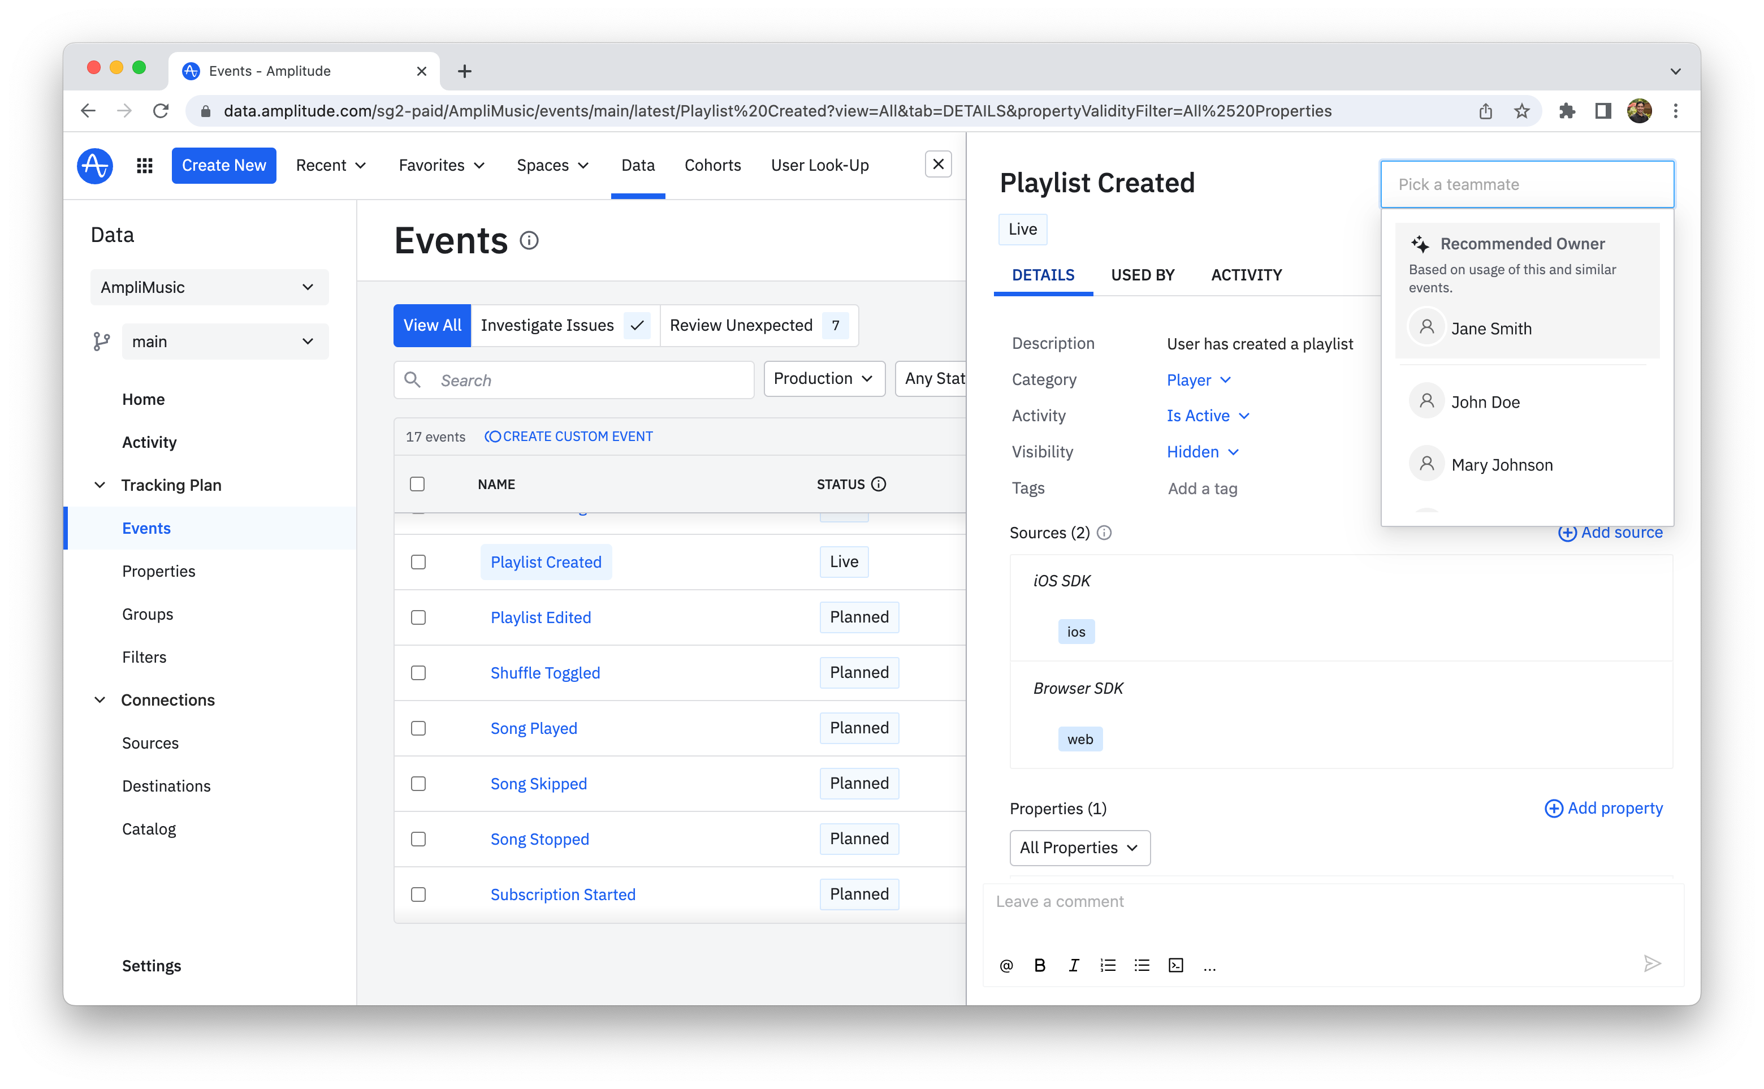The image size is (1764, 1089).
Task: Open the Shuffle Toggled event link
Action: (545, 673)
